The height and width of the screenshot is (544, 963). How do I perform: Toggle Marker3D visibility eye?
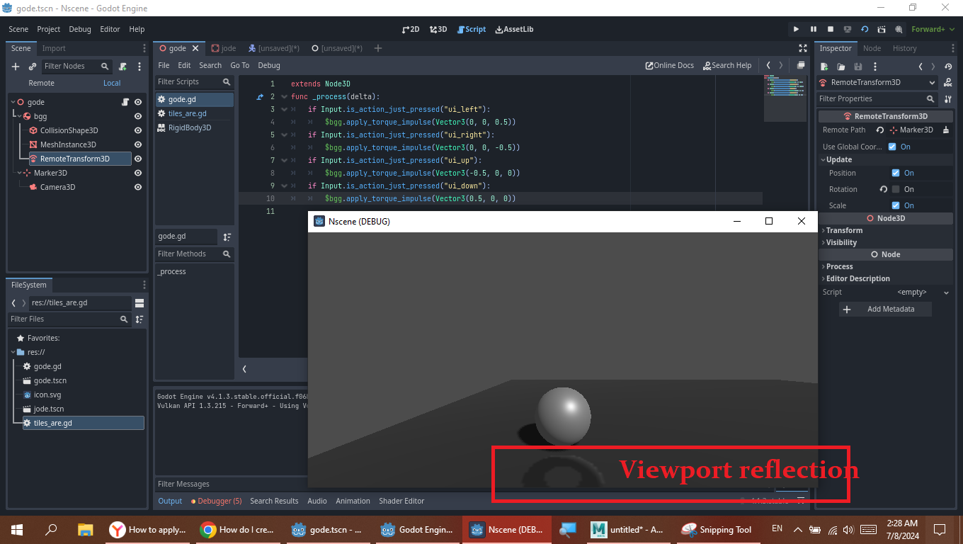click(x=138, y=173)
